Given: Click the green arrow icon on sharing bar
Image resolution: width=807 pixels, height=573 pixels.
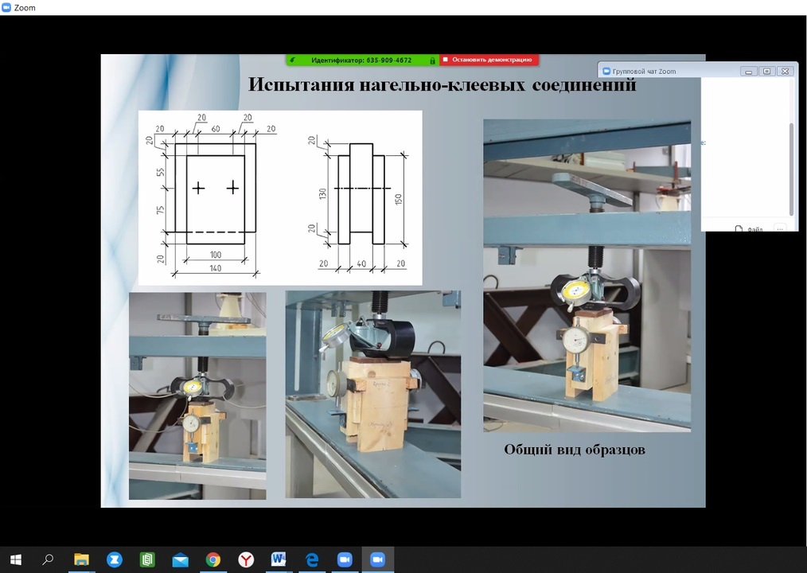Looking at the screenshot, I should [x=292, y=60].
